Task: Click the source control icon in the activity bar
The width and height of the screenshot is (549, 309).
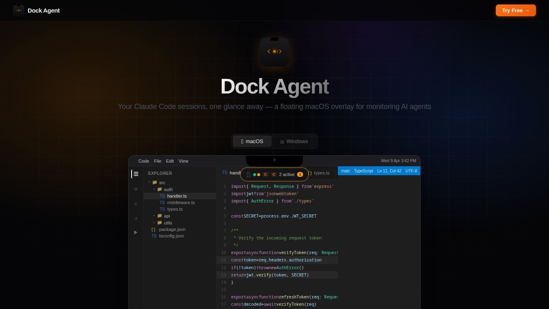Action: pos(136,203)
